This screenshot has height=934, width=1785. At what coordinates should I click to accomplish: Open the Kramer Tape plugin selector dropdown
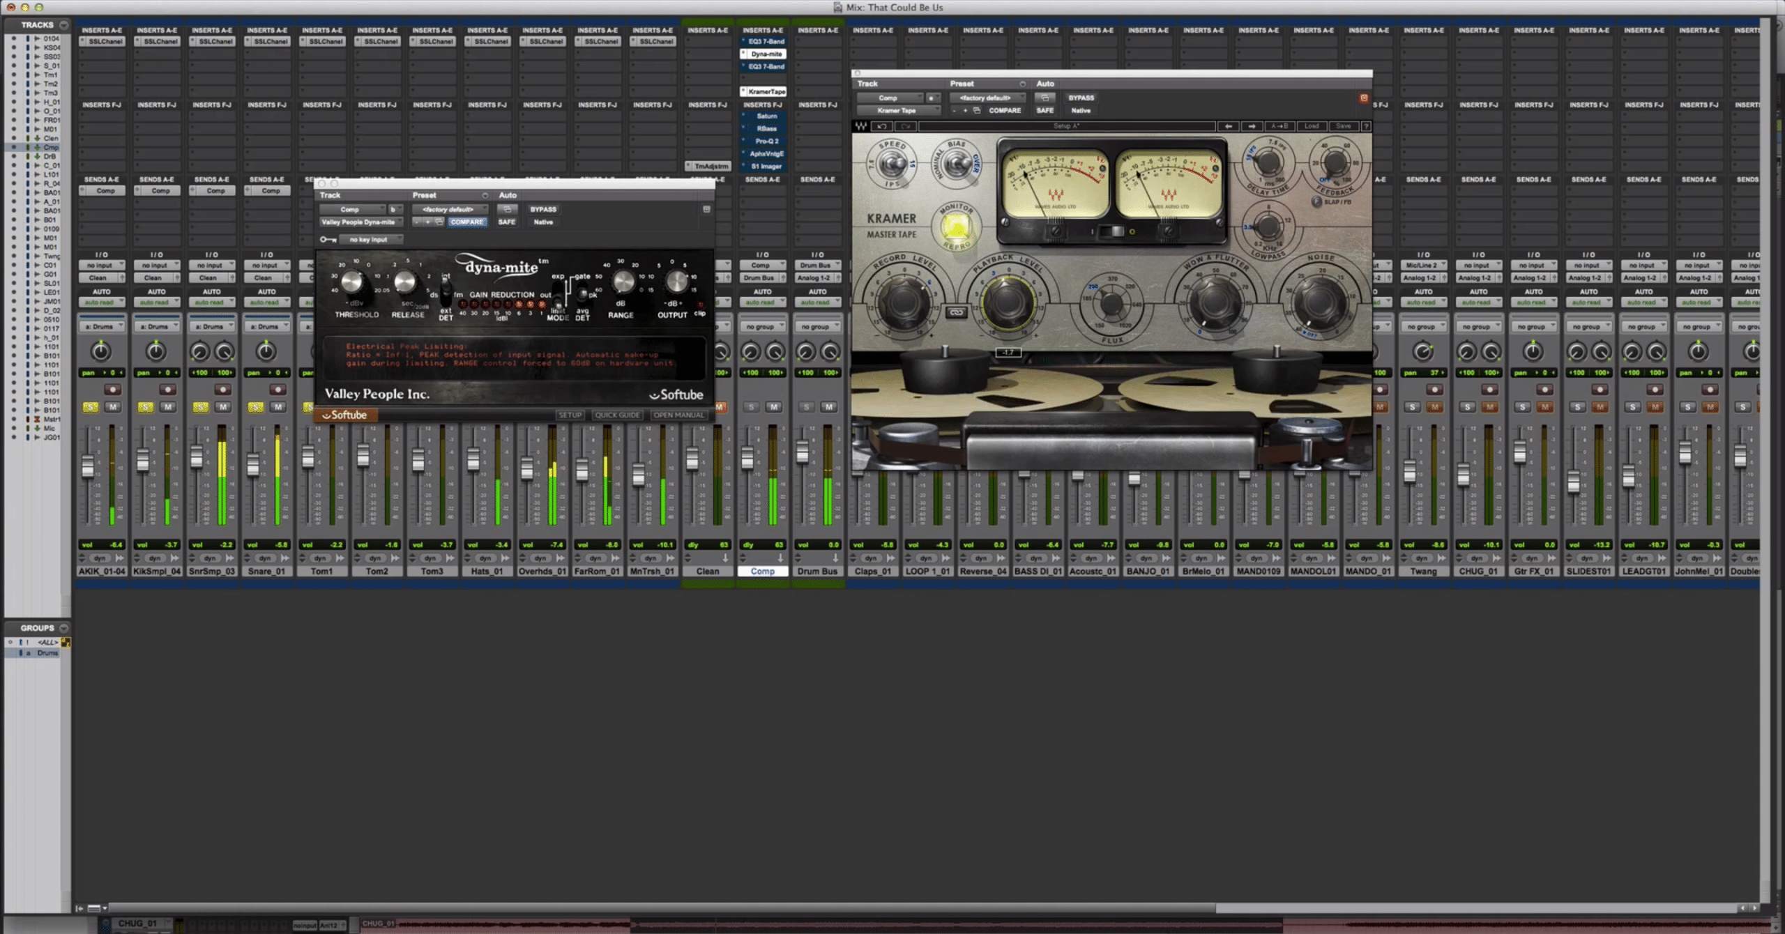(899, 110)
